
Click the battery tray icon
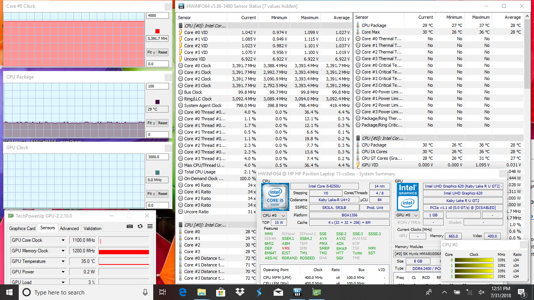pyautogui.click(x=457, y=292)
